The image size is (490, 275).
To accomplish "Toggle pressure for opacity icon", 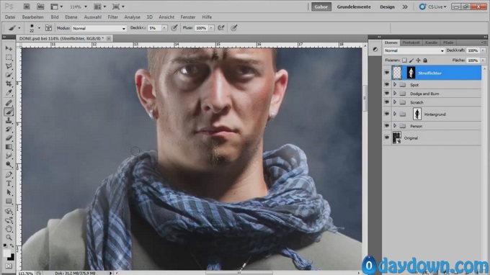I will pos(174,28).
